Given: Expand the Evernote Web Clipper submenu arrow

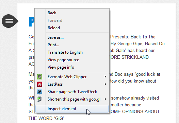Looking at the screenshot, I should pyautogui.click(x=105, y=77).
